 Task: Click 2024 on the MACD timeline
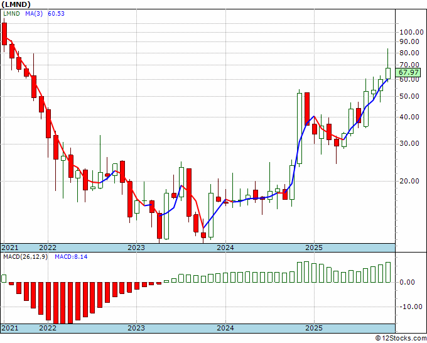pos(225,328)
